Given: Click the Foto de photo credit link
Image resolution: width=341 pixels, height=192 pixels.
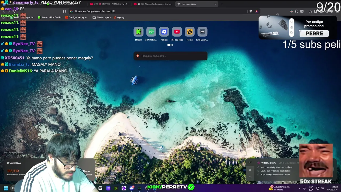Looking at the screenshot, I should pos(14,152).
